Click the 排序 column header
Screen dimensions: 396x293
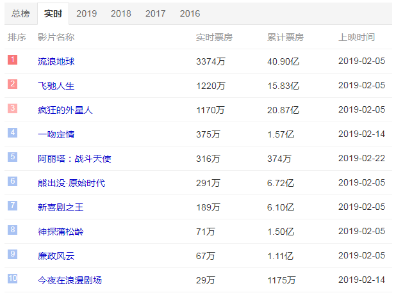(17, 37)
